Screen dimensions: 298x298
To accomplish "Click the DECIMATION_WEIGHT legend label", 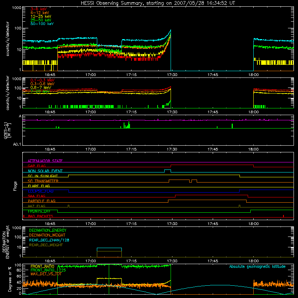I will click(47, 235).
